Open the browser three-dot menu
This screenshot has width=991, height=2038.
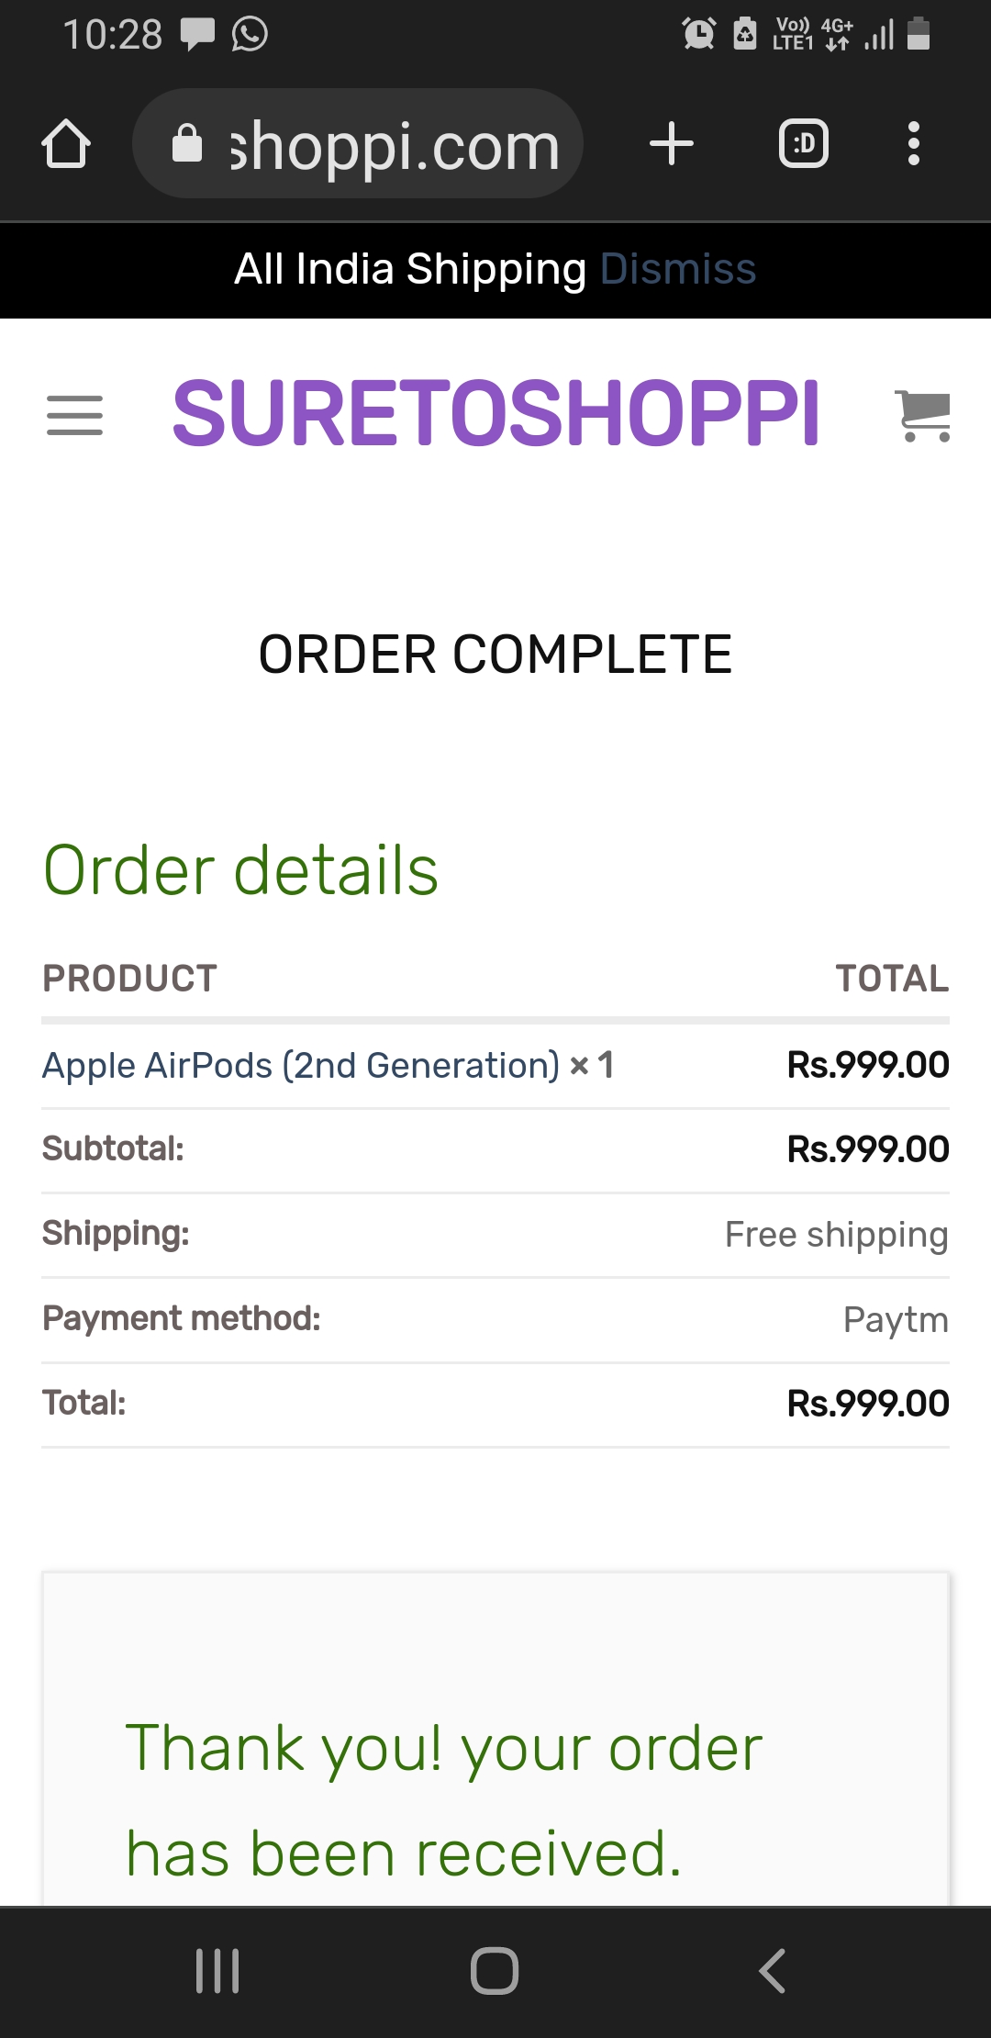(x=913, y=144)
